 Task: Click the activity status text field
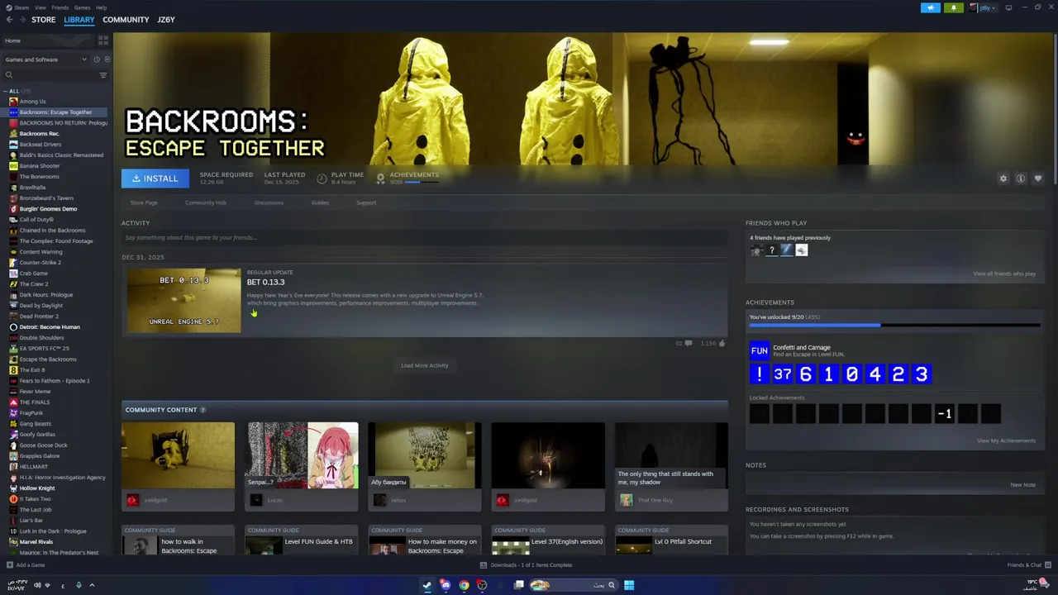click(425, 238)
